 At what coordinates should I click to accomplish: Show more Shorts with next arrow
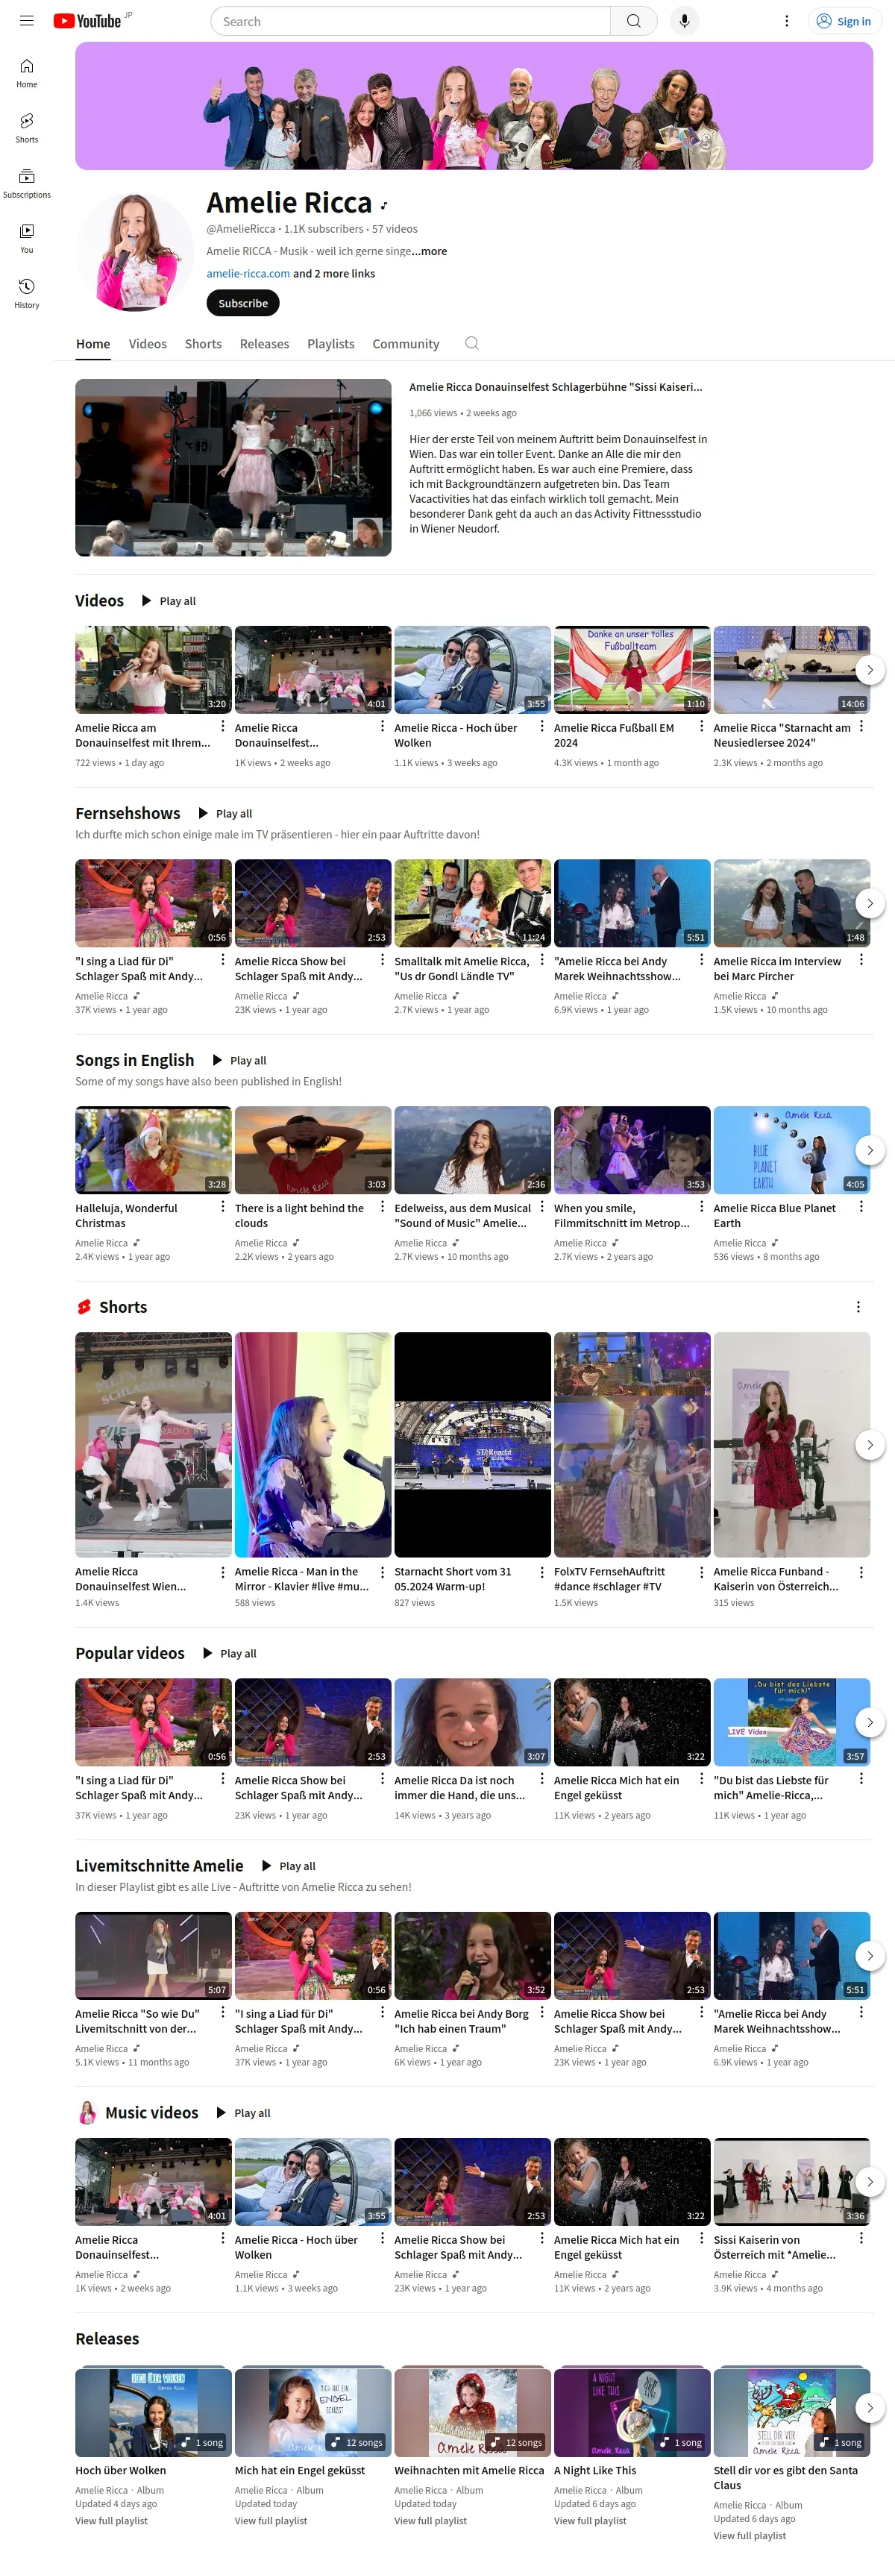pyautogui.click(x=870, y=1445)
